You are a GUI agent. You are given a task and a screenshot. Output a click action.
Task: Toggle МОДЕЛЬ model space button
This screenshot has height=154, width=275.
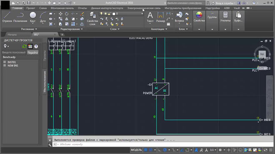click(x=136, y=150)
